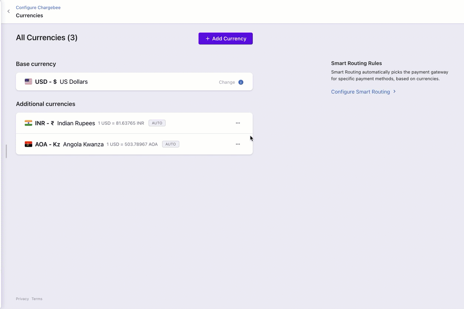Open the three-dot menu for Indian Rupees
Viewport: 464px width, 309px height.
tap(238, 123)
